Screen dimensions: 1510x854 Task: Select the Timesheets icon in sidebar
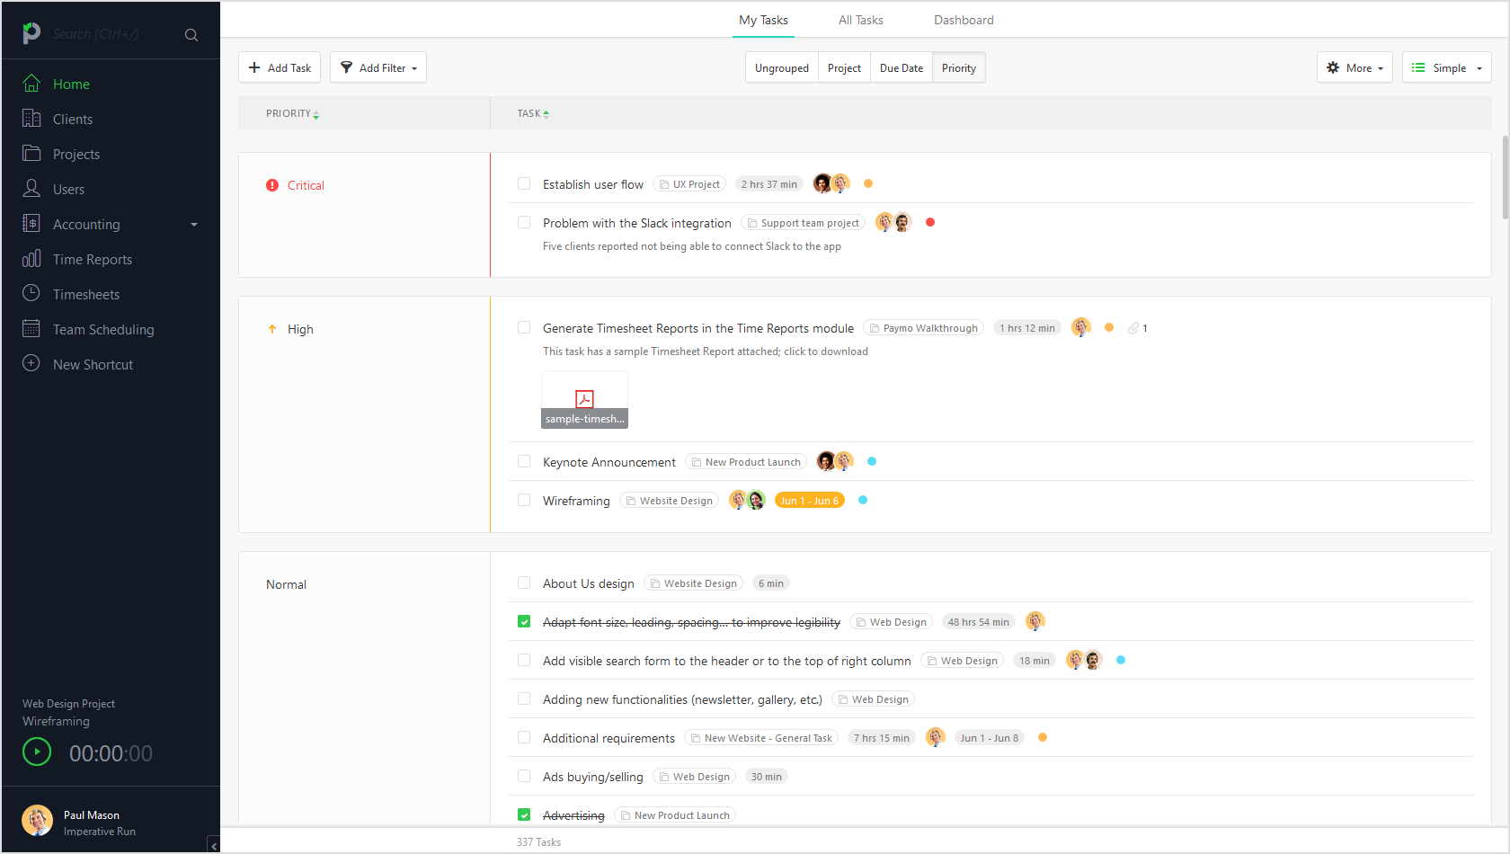coord(31,293)
